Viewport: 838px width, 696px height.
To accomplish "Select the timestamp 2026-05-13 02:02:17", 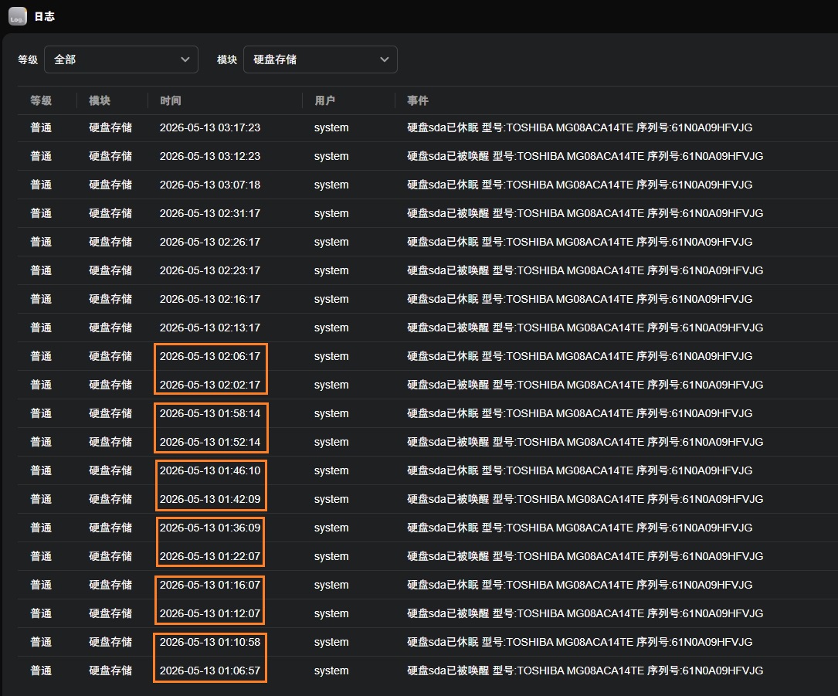I will click(x=210, y=385).
